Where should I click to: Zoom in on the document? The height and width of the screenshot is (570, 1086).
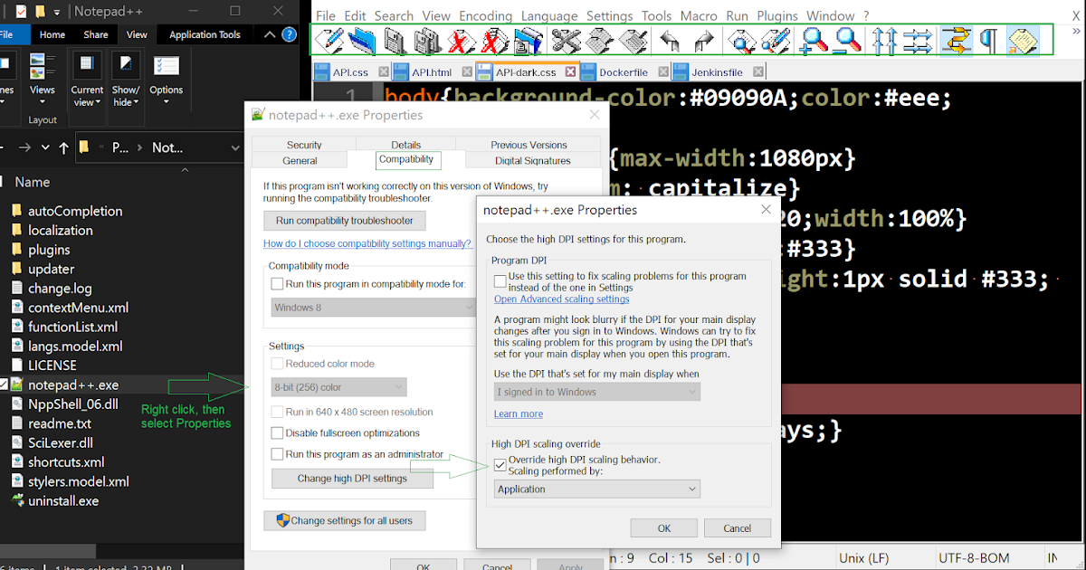[814, 41]
